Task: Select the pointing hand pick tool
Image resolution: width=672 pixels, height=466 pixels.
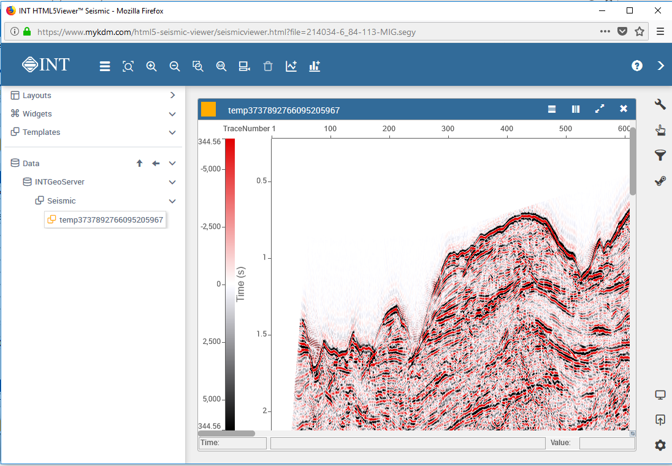Action: click(x=660, y=129)
